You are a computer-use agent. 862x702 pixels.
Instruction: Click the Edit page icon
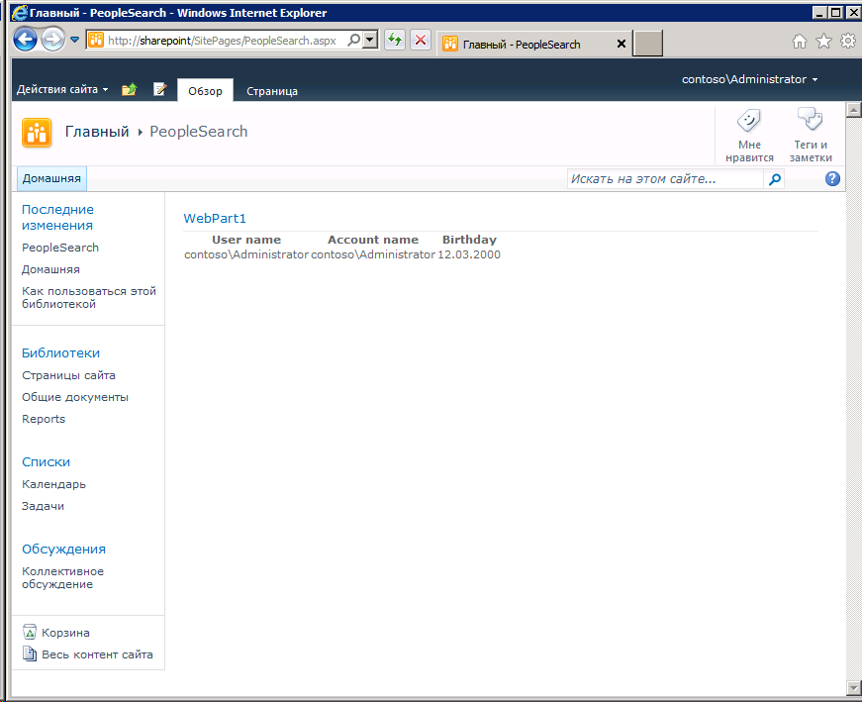[x=160, y=89]
